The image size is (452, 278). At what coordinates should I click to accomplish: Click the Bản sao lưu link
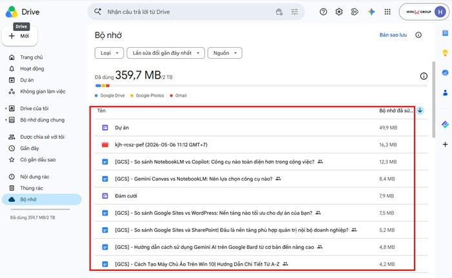pos(393,35)
